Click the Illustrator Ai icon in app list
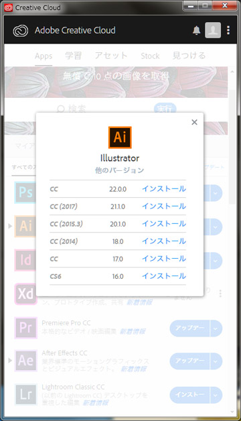 pyautogui.click(x=25, y=226)
